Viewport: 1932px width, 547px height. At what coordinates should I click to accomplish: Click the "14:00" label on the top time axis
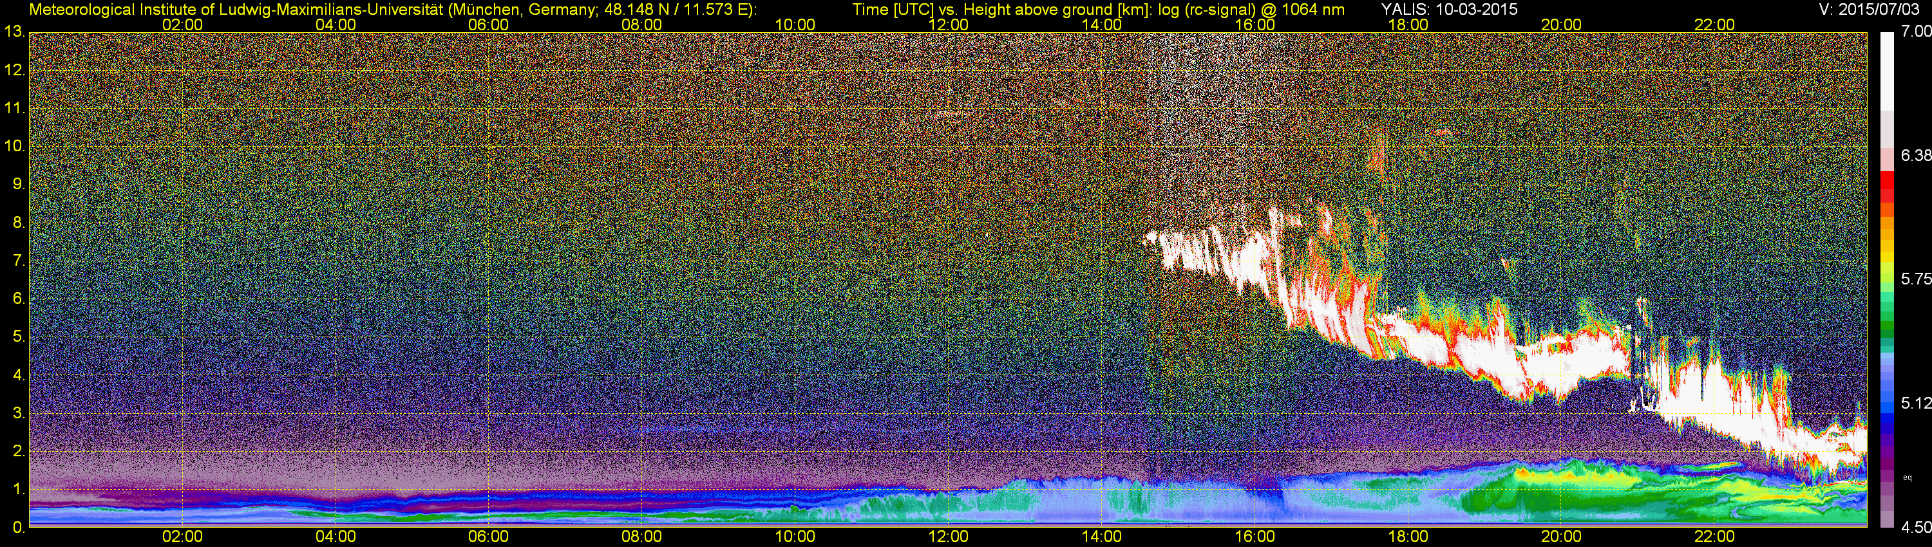1102,24
